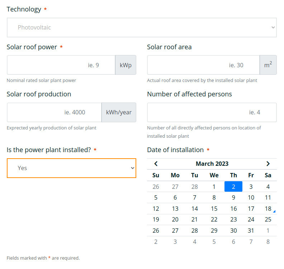Click the March 2023 month header
Viewport: 284px width, 269px height.
(x=212, y=164)
